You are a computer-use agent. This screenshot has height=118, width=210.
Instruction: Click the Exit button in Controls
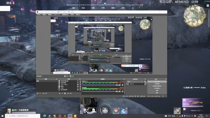(x=157, y=93)
